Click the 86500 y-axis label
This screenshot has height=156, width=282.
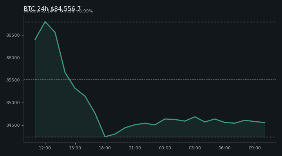pyautogui.click(x=13, y=35)
